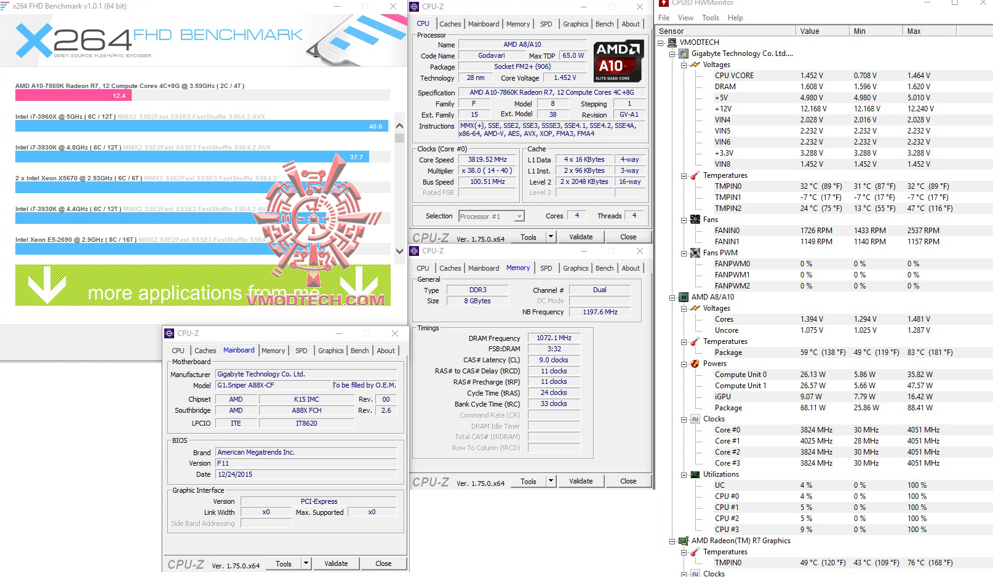This screenshot has height=577, width=993.
Task: Click Validate in the Mainboard window
Action: click(x=336, y=563)
